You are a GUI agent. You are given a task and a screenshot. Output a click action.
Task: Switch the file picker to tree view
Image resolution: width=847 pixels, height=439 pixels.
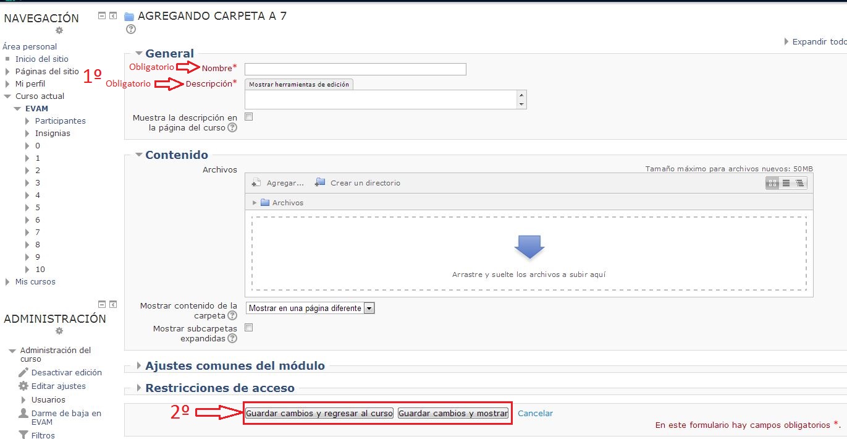pos(799,182)
